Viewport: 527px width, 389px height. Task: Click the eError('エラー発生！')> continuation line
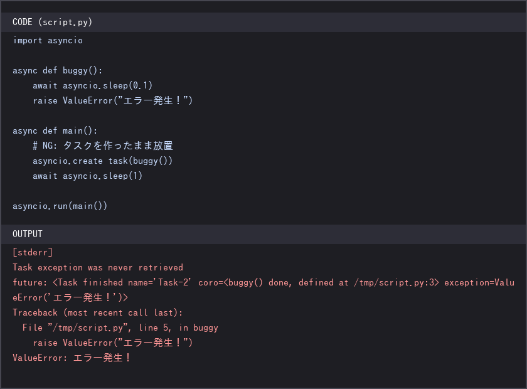70,298
